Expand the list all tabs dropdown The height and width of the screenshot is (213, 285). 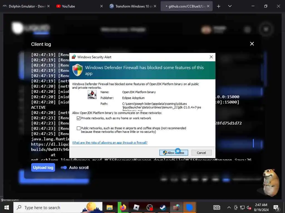point(230,6)
